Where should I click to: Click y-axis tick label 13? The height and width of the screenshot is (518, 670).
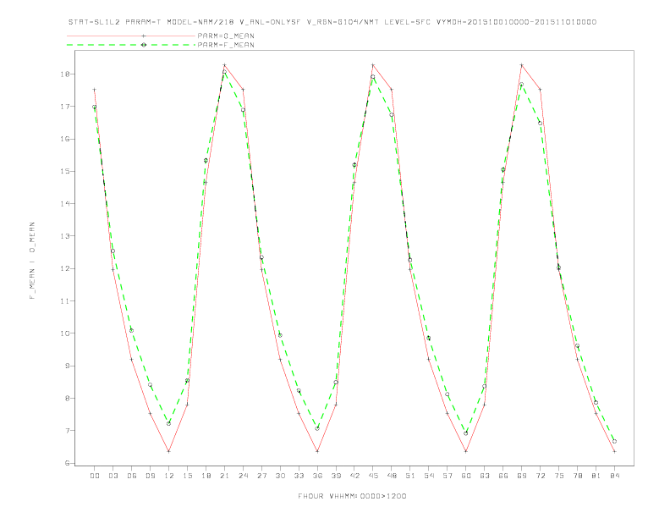(x=65, y=236)
